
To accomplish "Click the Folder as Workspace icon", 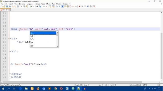I will tap(73, 7).
